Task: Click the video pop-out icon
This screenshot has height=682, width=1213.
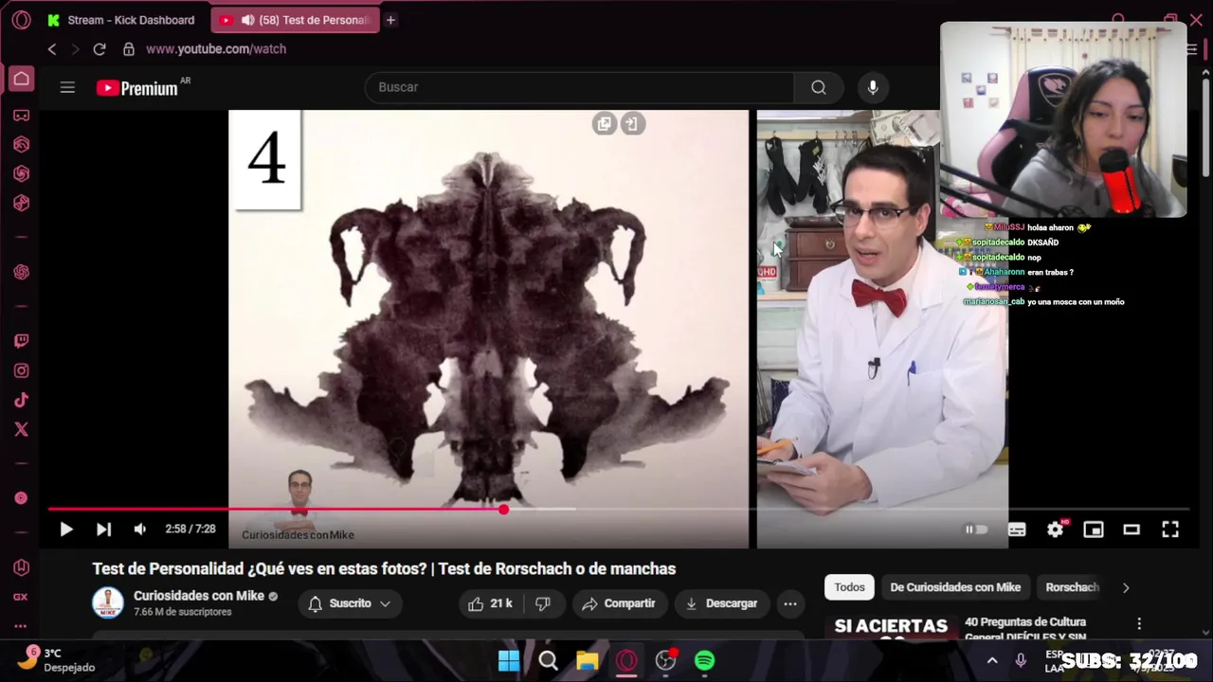Action: coord(632,124)
